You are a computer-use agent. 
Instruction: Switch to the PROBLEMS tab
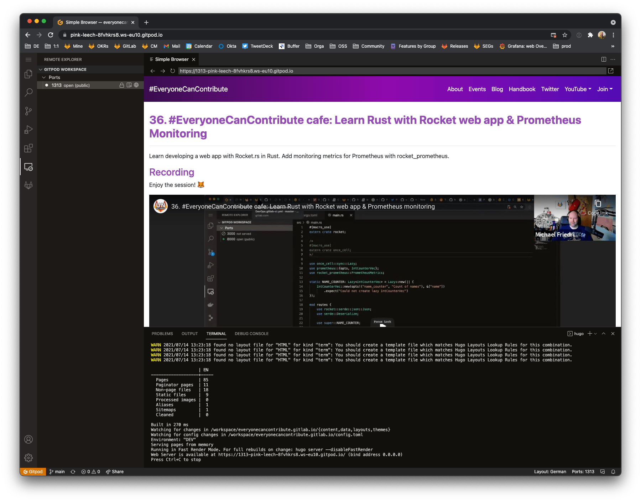point(162,334)
